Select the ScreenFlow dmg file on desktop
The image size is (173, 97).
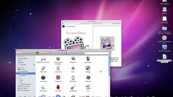click(164, 57)
